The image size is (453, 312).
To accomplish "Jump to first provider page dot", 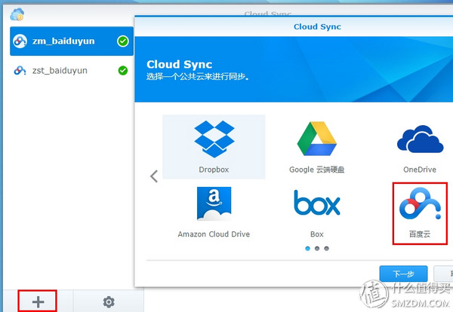I will (x=307, y=248).
